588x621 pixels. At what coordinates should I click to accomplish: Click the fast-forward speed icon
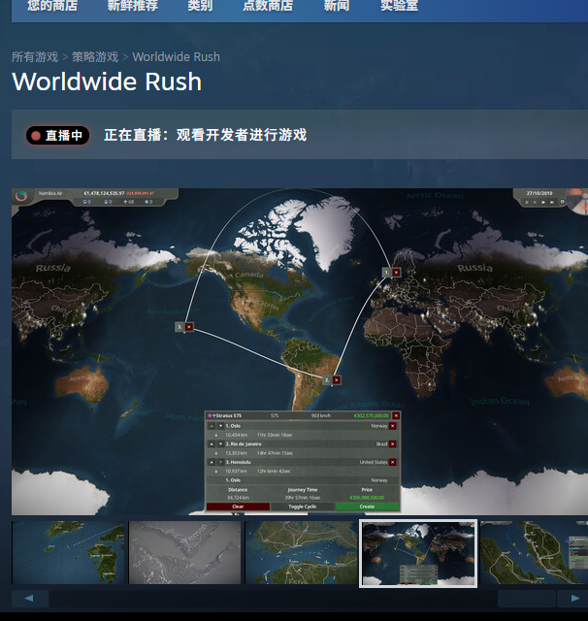[x=543, y=203]
